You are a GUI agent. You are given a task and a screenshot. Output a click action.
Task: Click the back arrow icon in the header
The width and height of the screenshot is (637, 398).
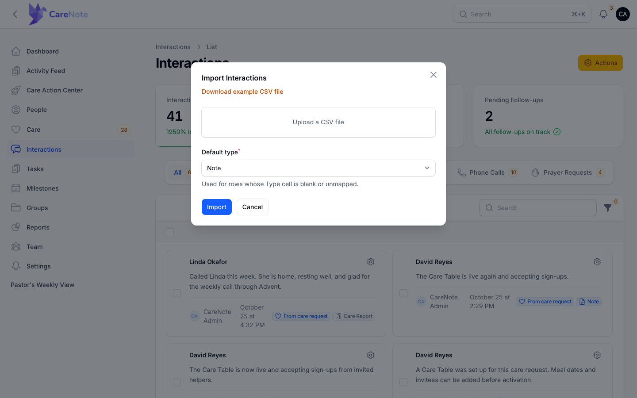point(15,14)
